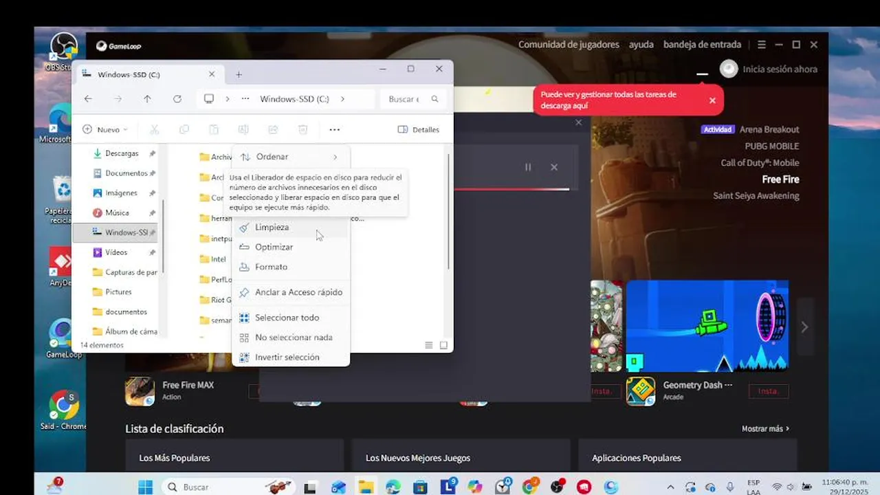Open a new File Explorer tab
The image size is (880, 495).
point(239,74)
